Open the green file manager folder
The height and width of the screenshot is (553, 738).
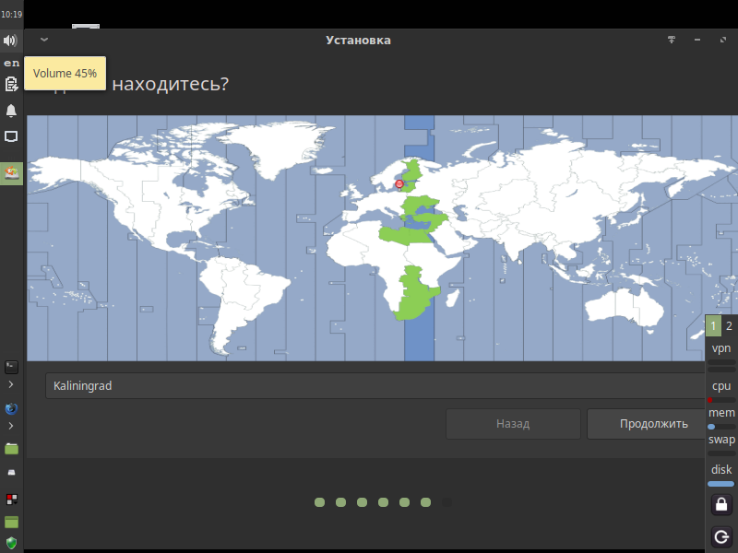point(11,449)
